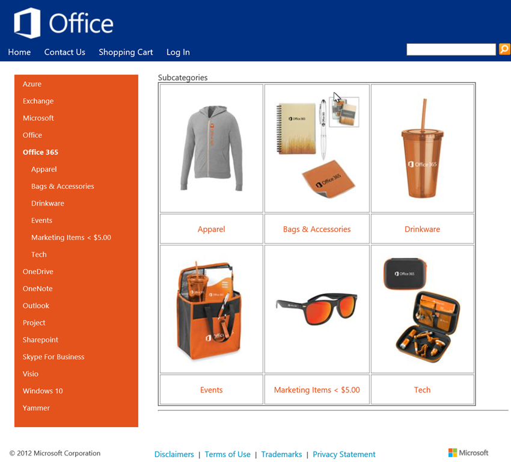
Task: Click Log In in navigation bar
Action: [178, 52]
